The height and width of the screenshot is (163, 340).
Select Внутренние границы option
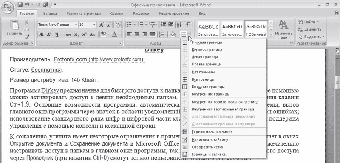(x=224, y=94)
